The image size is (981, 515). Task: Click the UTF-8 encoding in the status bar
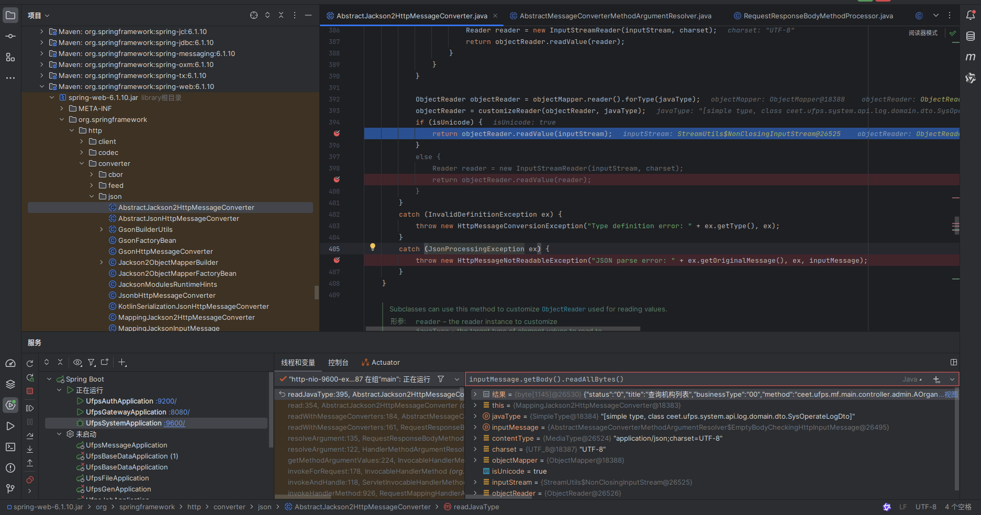(x=926, y=507)
